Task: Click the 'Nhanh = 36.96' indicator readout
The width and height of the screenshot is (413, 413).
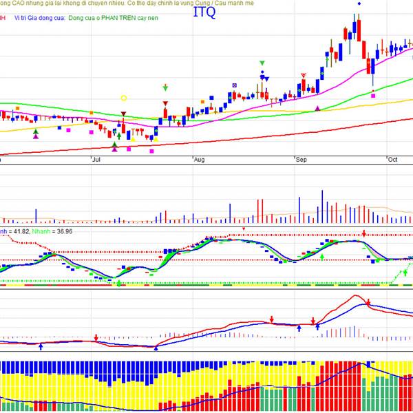Action: (52, 231)
